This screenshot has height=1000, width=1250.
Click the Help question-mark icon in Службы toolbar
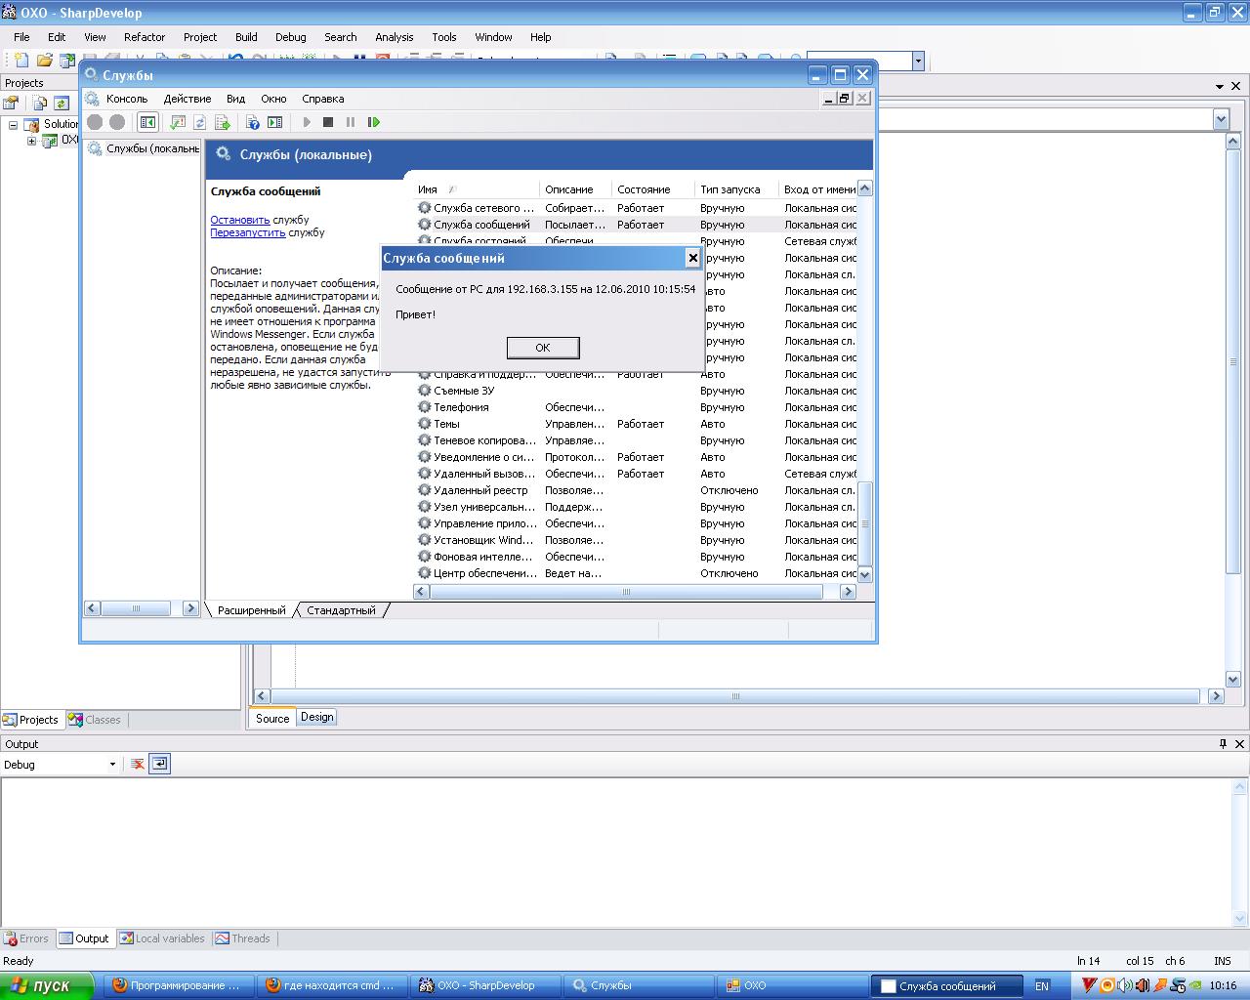tap(252, 122)
